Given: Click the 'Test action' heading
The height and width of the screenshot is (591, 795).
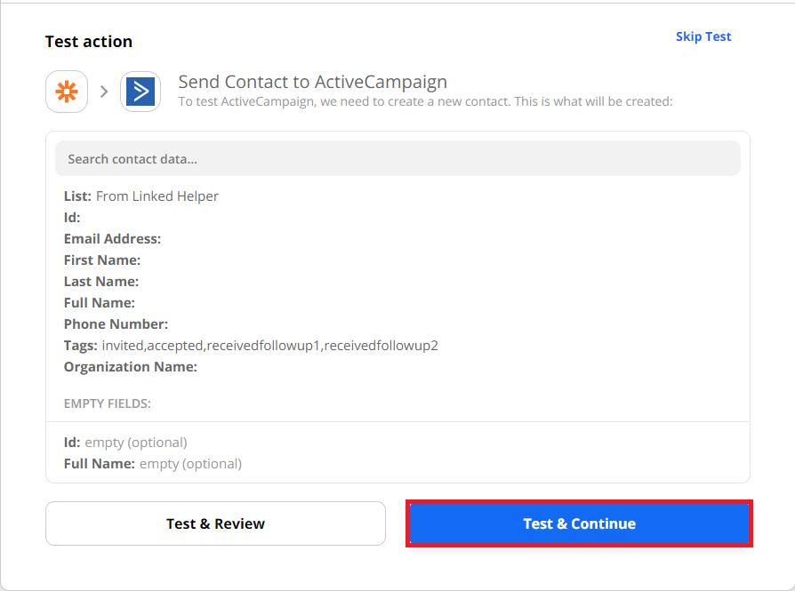Looking at the screenshot, I should point(89,42).
